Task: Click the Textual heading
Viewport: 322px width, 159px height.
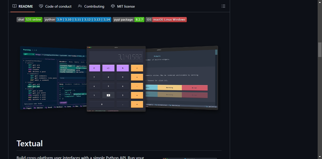Action: (30, 143)
